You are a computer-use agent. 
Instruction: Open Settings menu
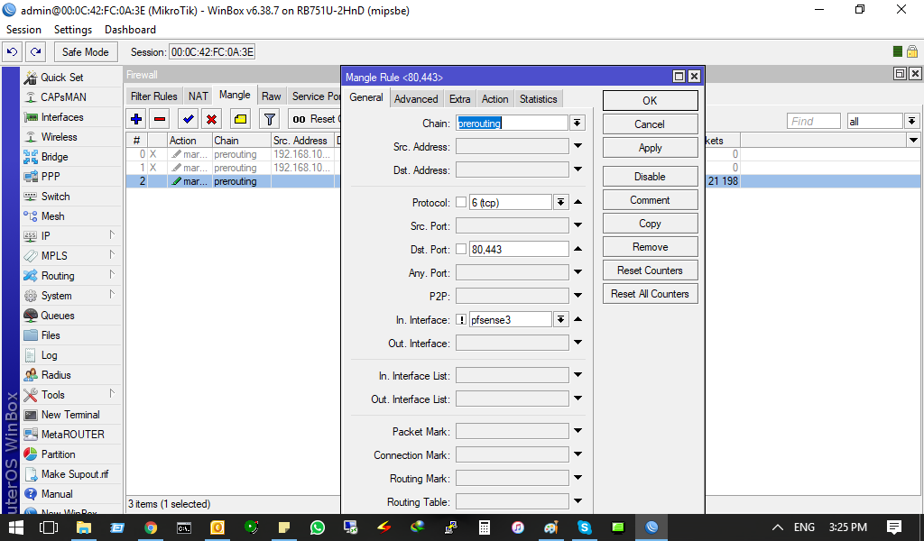(x=73, y=30)
